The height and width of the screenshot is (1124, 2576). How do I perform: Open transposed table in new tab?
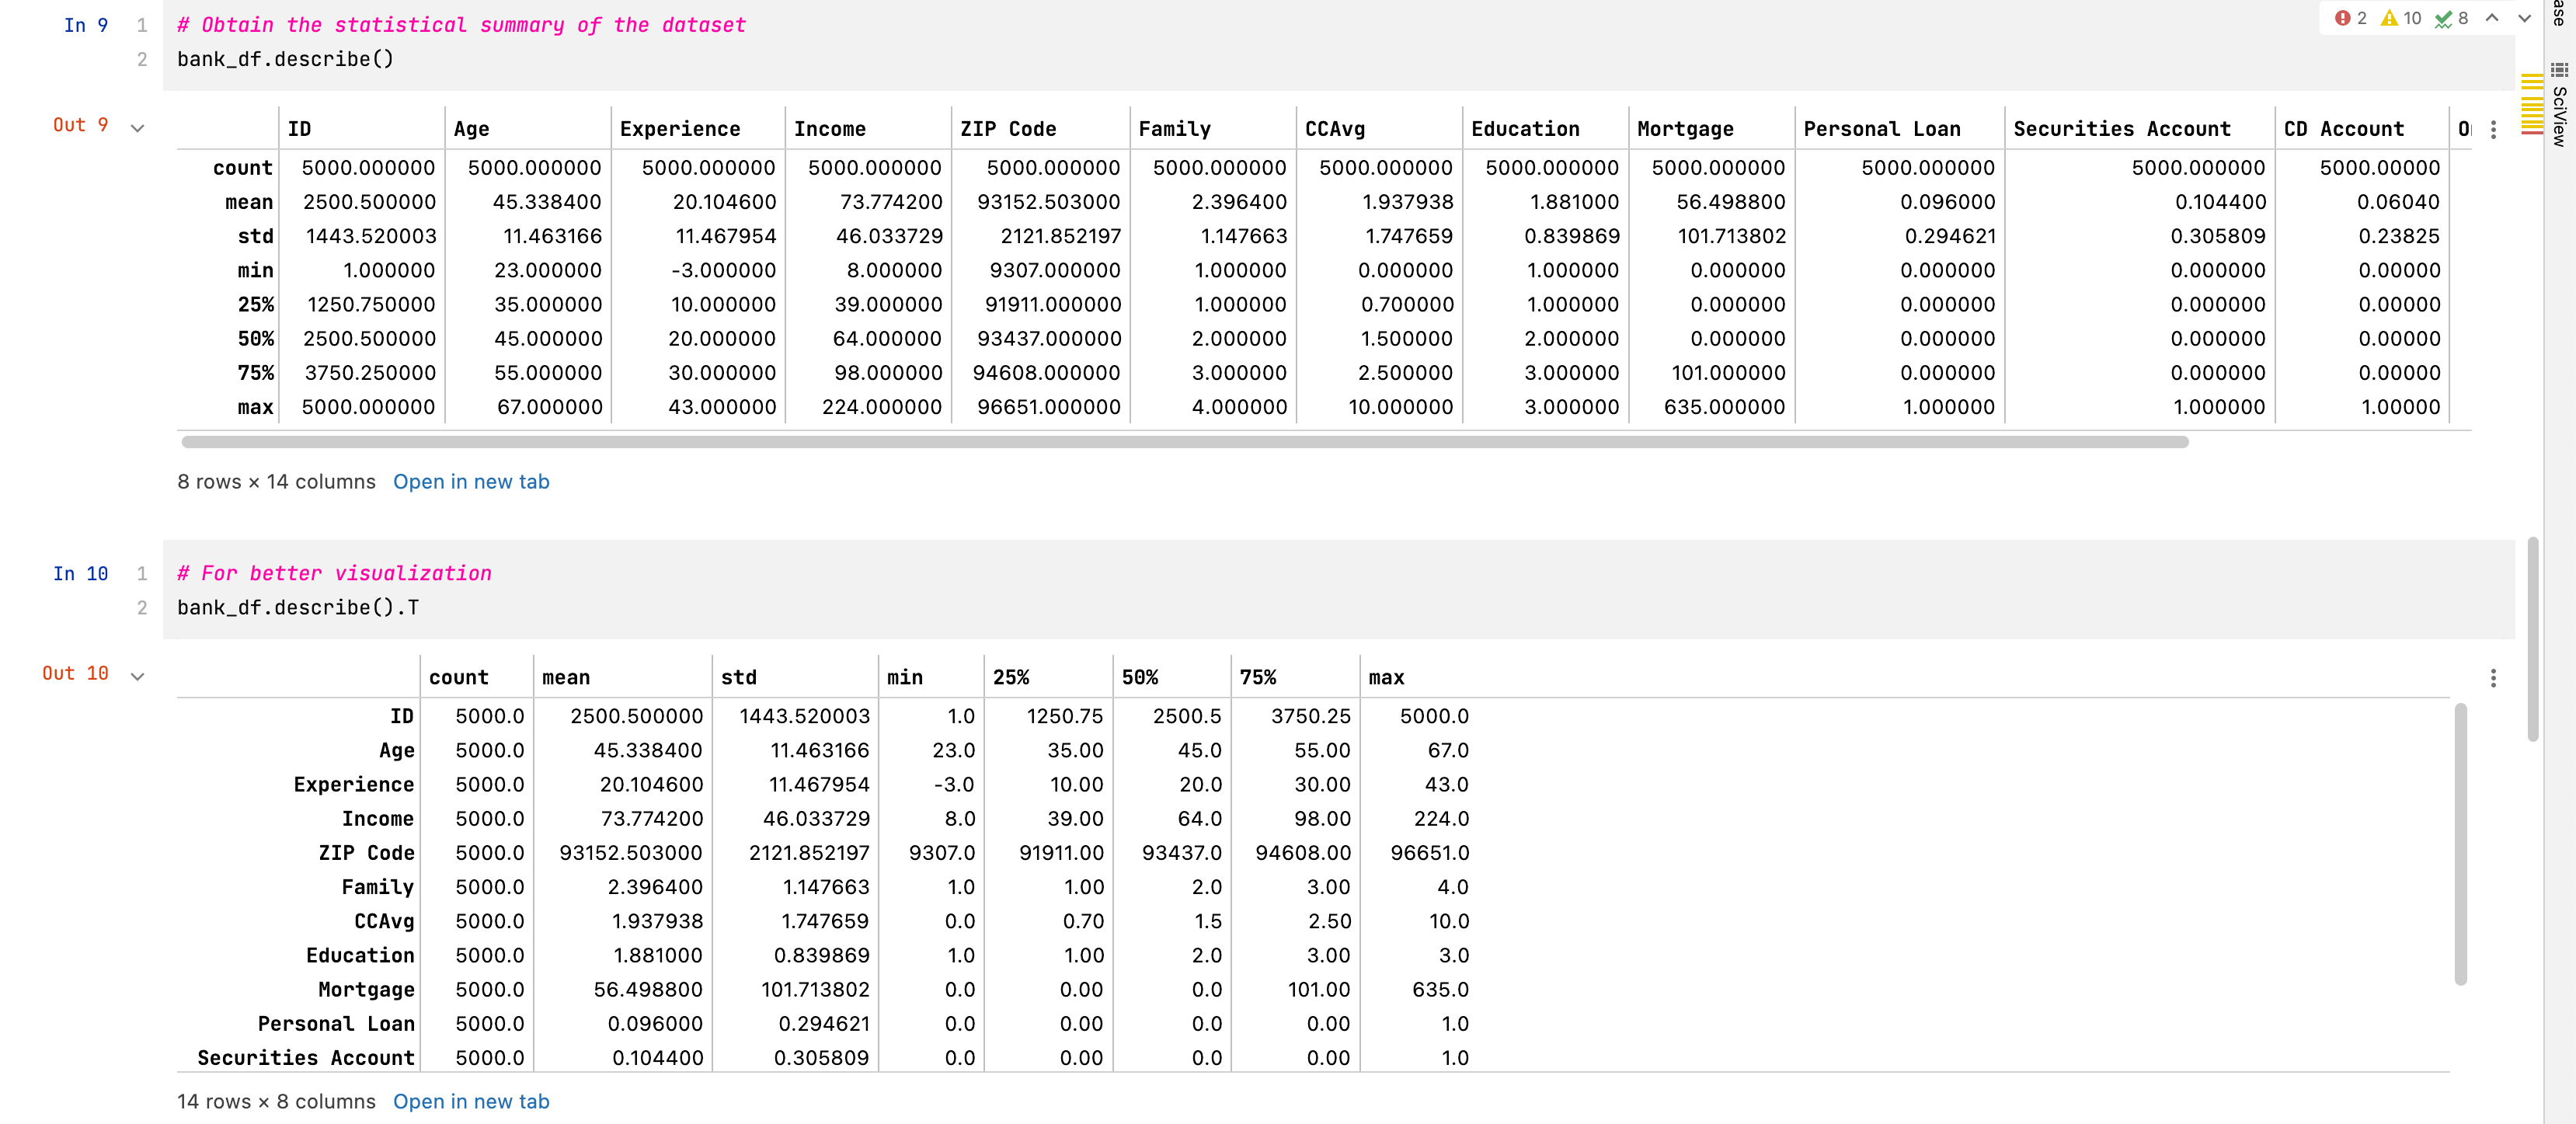coord(471,1101)
